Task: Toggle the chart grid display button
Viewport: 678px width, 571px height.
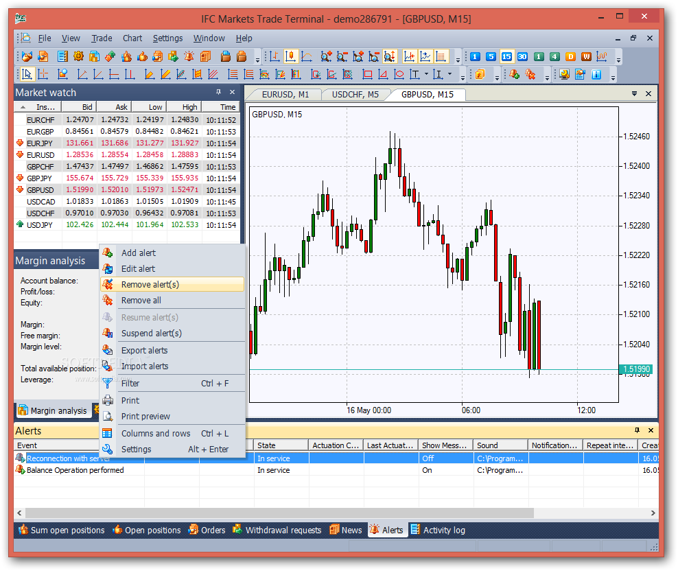Action: pos(441,57)
